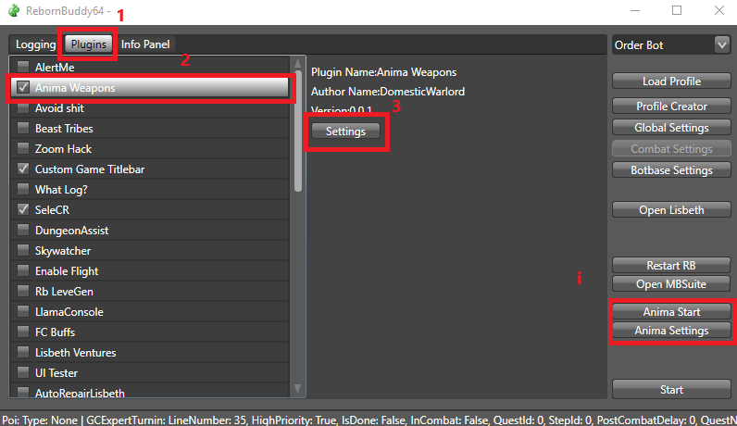Select the AutoRepairLisbeth plugin name
Screen dimensions: 737x426
coord(80,393)
